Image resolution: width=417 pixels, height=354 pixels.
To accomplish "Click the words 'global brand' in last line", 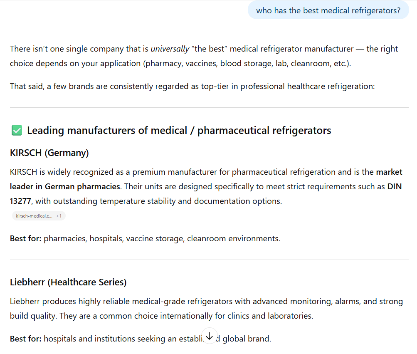I will coord(247,339).
